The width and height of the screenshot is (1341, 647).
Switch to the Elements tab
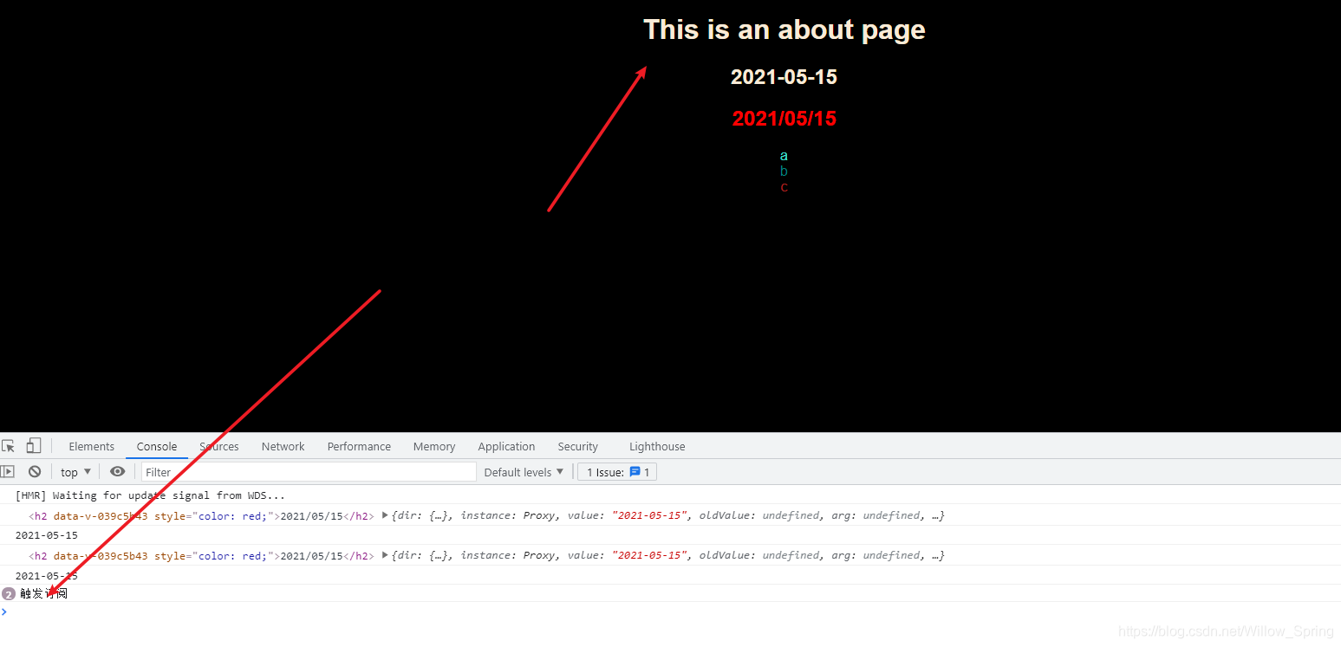[91, 447]
